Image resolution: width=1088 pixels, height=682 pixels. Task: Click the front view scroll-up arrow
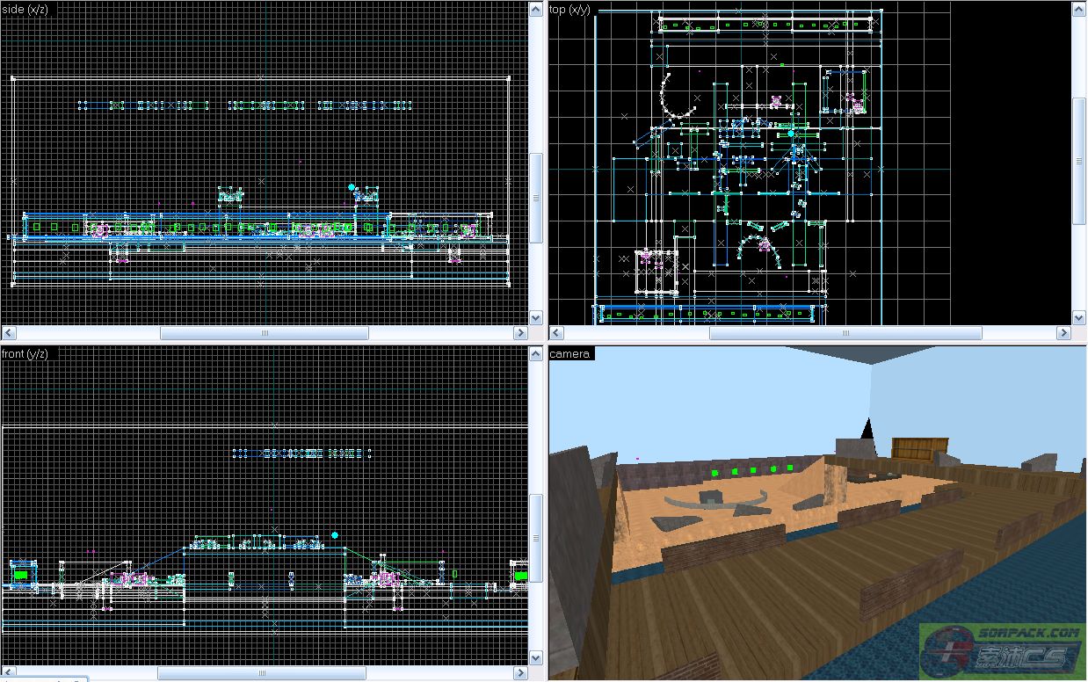tap(535, 353)
